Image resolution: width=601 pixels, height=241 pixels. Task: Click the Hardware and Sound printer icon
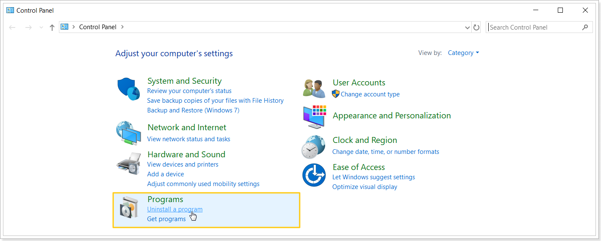[128, 164]
